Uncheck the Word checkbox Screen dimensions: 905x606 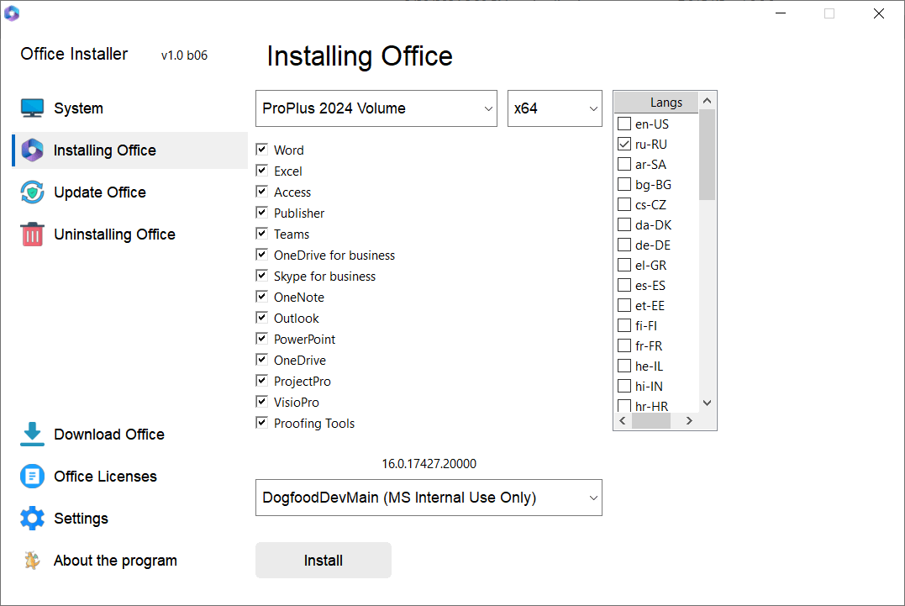tap(261, 150)
